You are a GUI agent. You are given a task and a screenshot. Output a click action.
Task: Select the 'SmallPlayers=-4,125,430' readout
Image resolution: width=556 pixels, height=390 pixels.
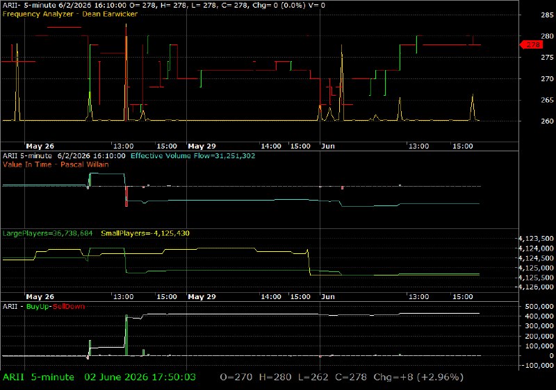click(x=145, y=233)
